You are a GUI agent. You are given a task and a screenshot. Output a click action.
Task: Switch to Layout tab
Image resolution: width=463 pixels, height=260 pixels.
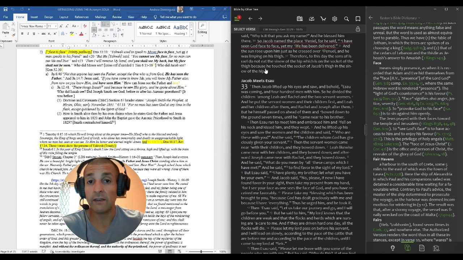click(64, 17)
